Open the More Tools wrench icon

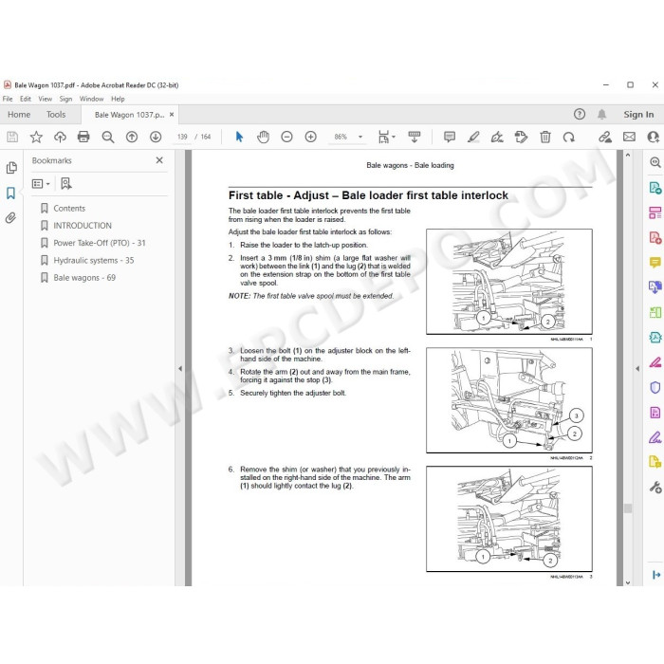655,488
